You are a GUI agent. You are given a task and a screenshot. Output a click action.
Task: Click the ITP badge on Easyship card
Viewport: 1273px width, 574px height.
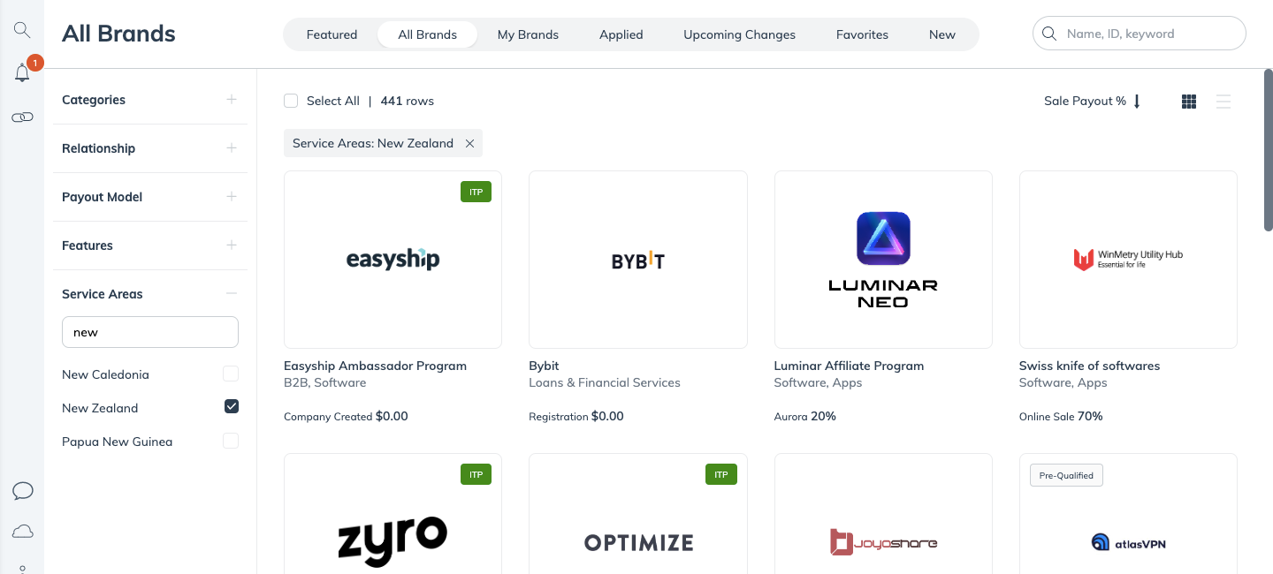[476, 192]
